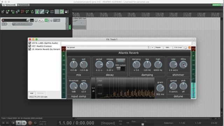The height and width of the screenshot is (126, 224).
Task: Toggle track record monitoring button
Action: click(9, 24)
